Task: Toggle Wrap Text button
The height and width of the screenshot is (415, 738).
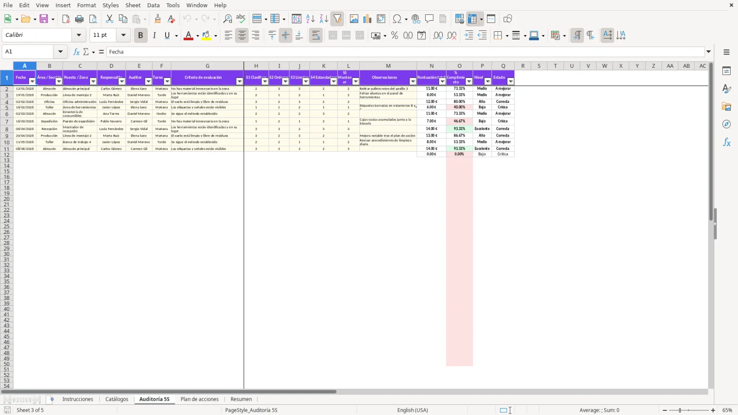Action: point(316,36)
